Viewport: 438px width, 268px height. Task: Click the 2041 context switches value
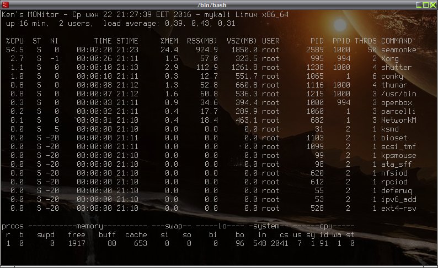(x=279, y=244)
